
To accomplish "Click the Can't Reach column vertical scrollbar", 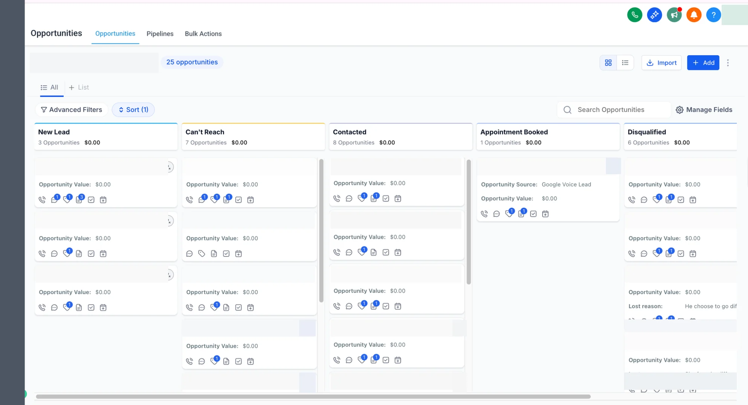I will click(x=321, y=231).
